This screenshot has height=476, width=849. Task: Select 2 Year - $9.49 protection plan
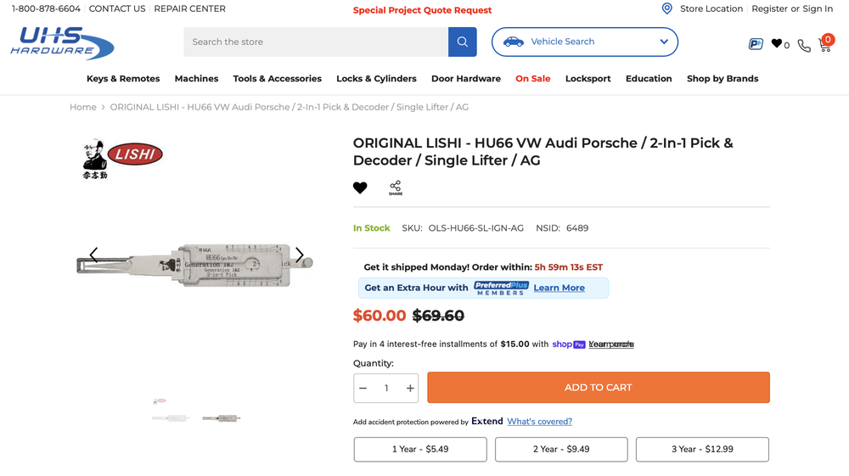coord(561,449)
